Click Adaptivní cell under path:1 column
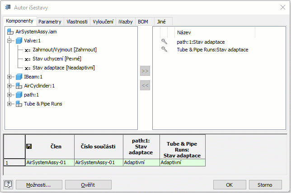Viewport: 291px width, 193px height. pos(141,162)
